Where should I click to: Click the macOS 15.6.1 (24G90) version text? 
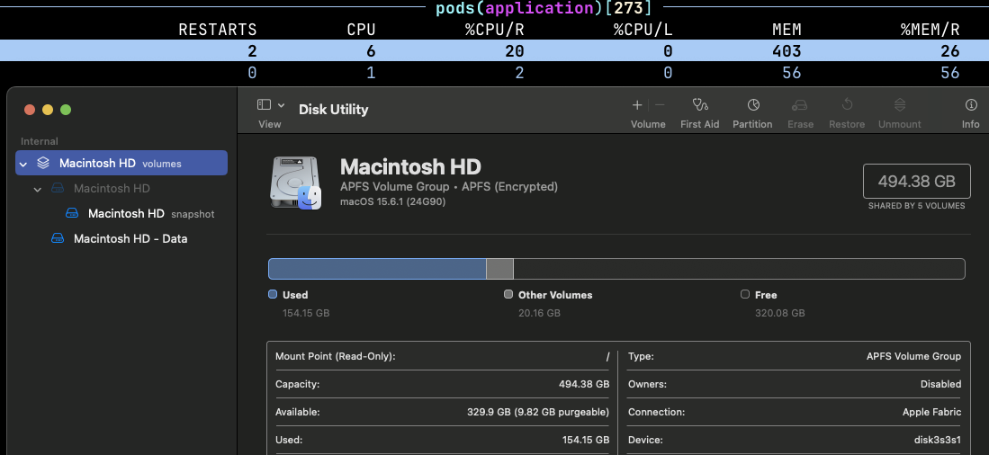[x=393, y=201]
